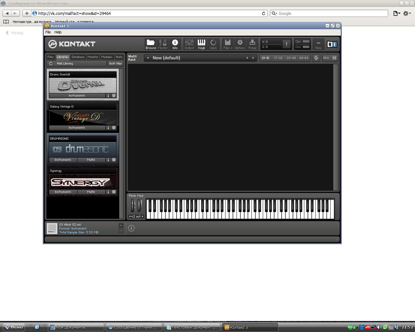Open the Quick load browser
The height and width of the screenshot is (332, 415).
click(x=213, y=44)
